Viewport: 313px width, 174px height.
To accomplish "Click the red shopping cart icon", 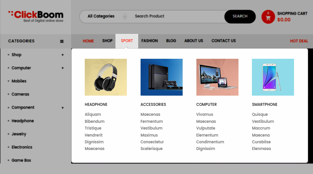I will click(x=268, y=17).
